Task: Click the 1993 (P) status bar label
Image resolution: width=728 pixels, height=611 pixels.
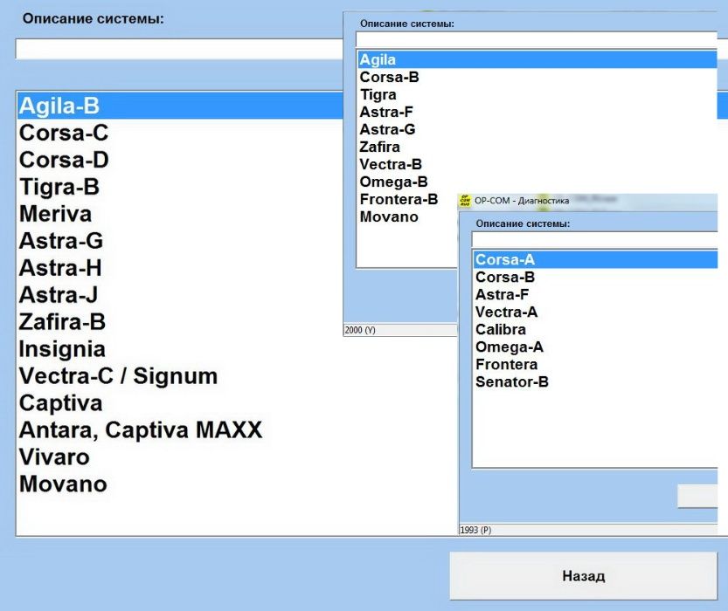Action: [x=475, y=530]
